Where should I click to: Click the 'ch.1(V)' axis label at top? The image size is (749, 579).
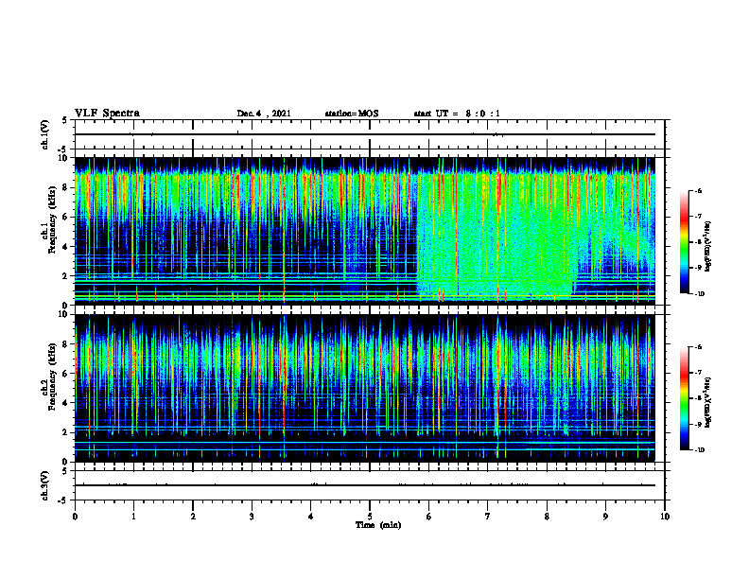(x=45, y=134)
